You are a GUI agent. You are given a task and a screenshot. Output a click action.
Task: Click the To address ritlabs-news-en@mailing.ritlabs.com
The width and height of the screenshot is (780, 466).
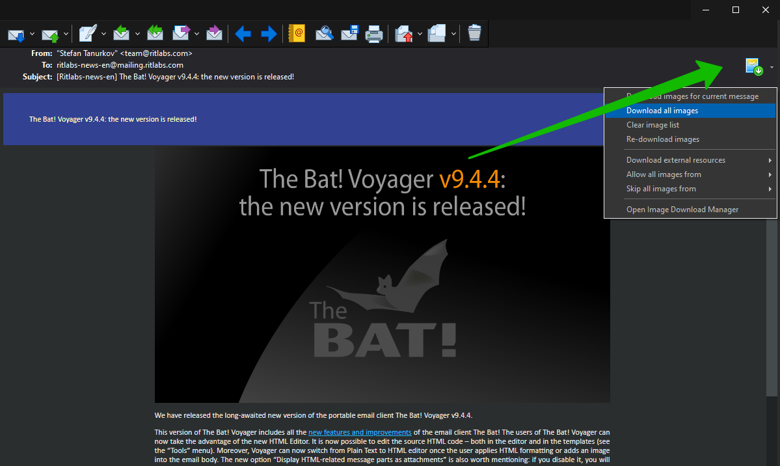tap(120, 65)
